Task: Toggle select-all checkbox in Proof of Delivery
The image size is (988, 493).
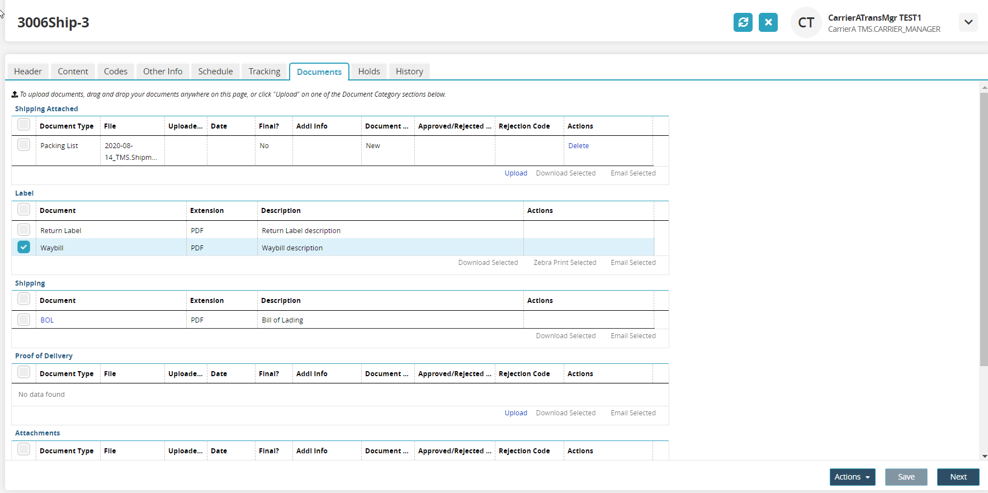Action: click(23, 372)
